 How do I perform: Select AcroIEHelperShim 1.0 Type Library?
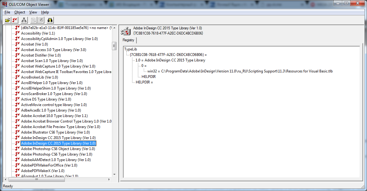[x=56, y=88]
